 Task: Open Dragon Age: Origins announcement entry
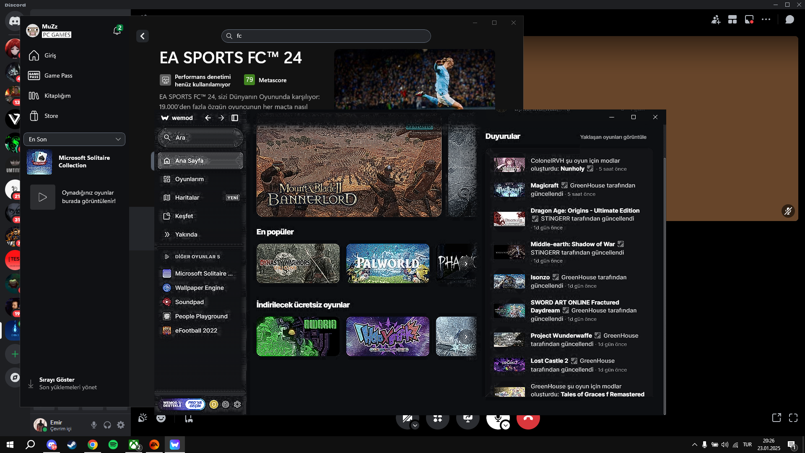click(x=570, y=219)
